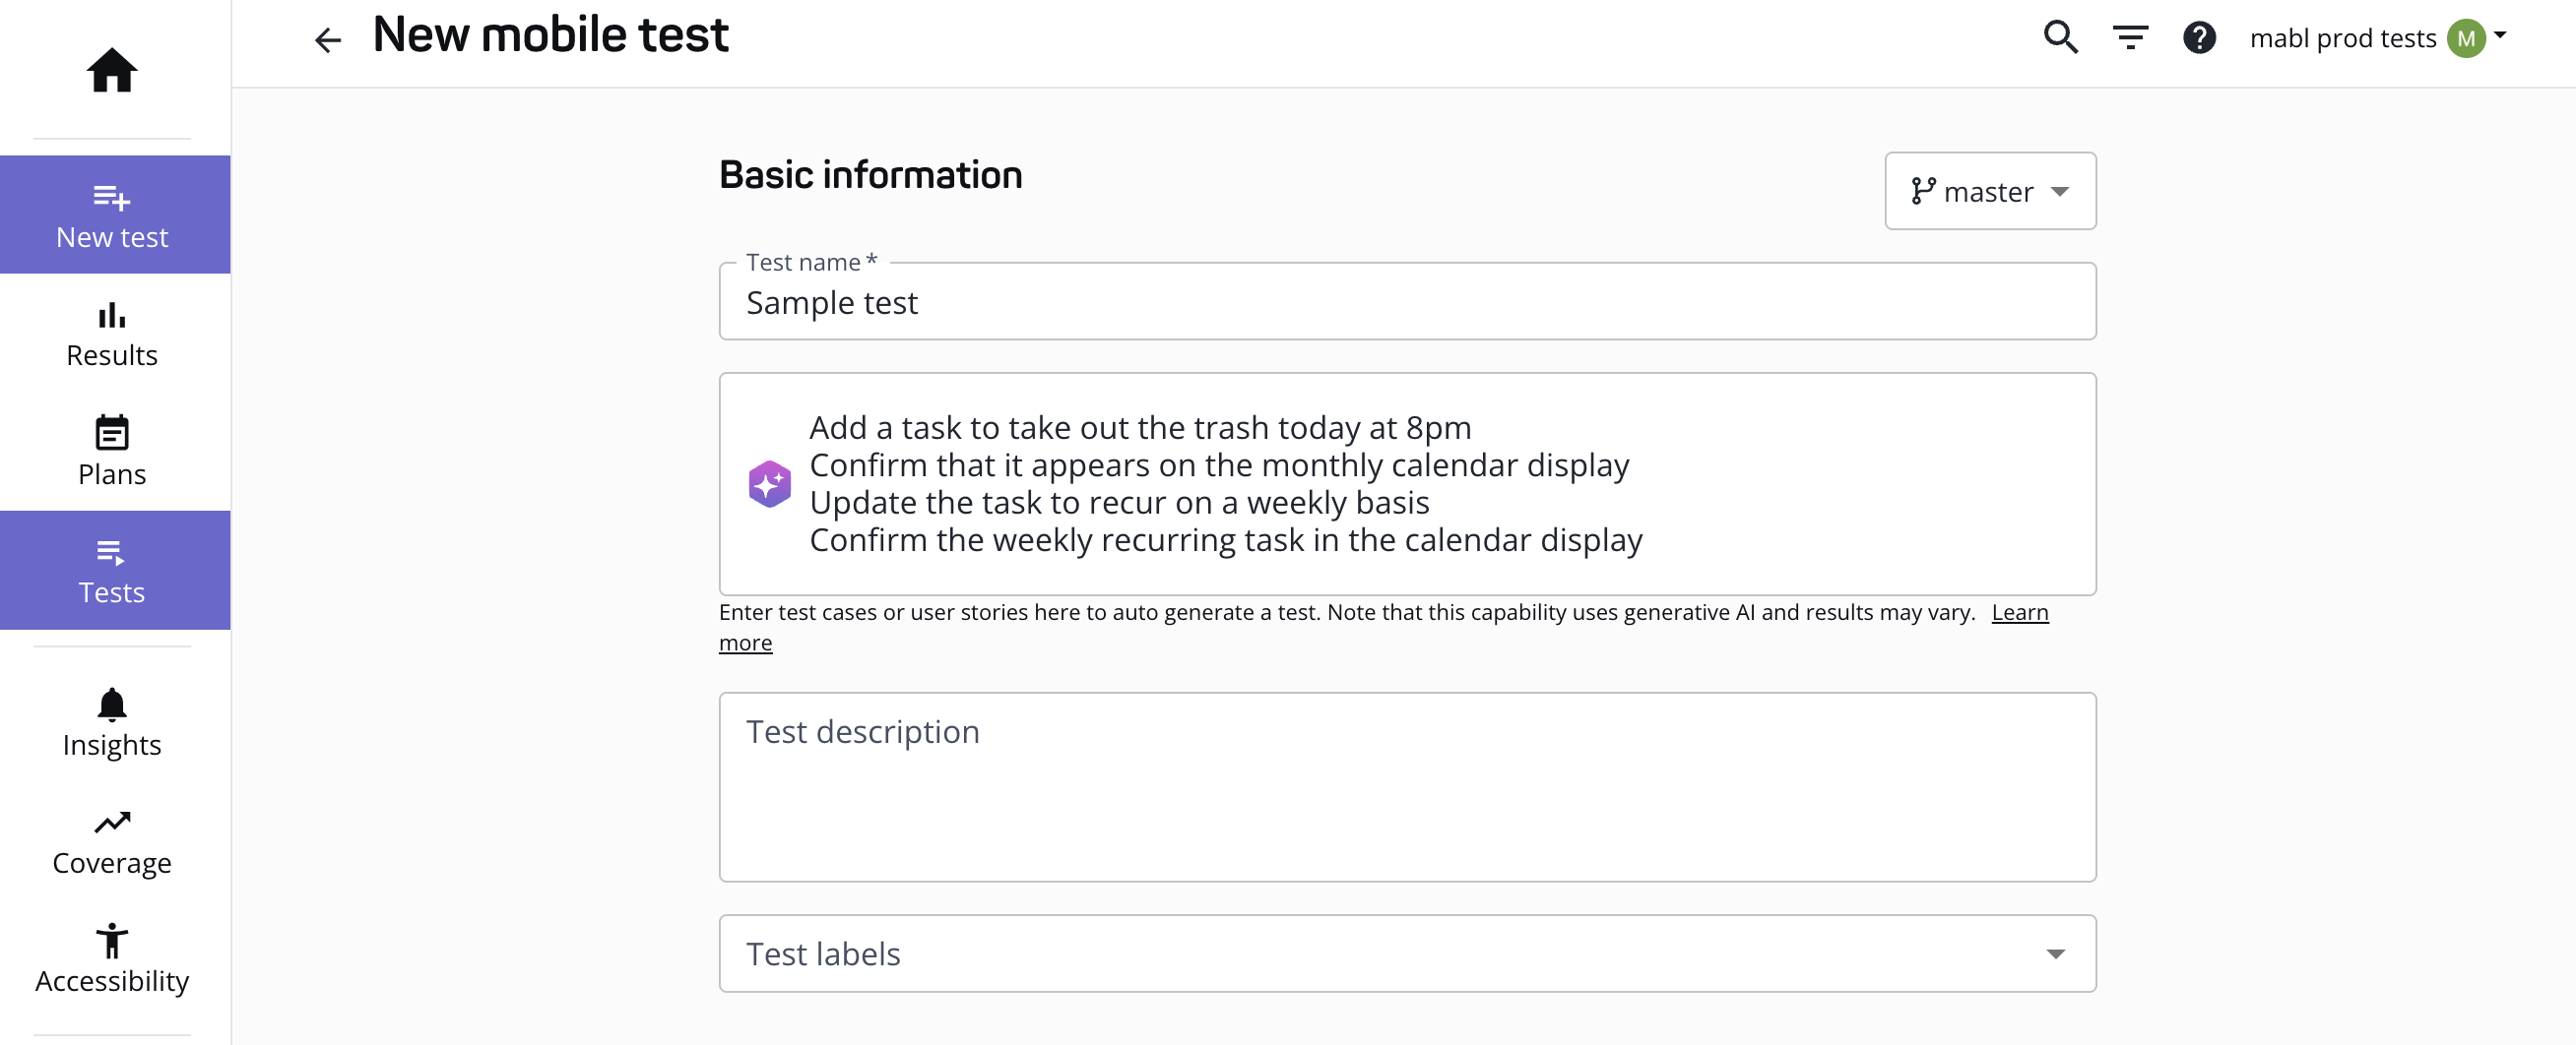
Task: Open the filter icon in header
Action: coord(2130,38)
